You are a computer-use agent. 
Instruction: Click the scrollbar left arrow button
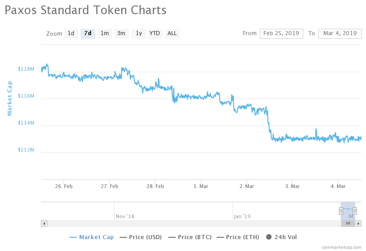click(x=44, y=223)
